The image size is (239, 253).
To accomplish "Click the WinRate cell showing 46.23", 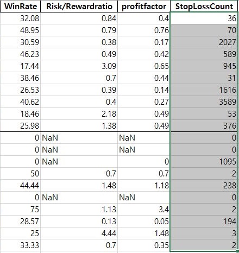I will click(x=20, y=54).
